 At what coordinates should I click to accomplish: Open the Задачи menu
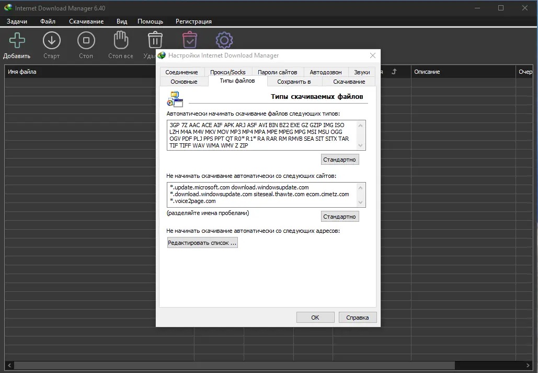pos(17,21)
